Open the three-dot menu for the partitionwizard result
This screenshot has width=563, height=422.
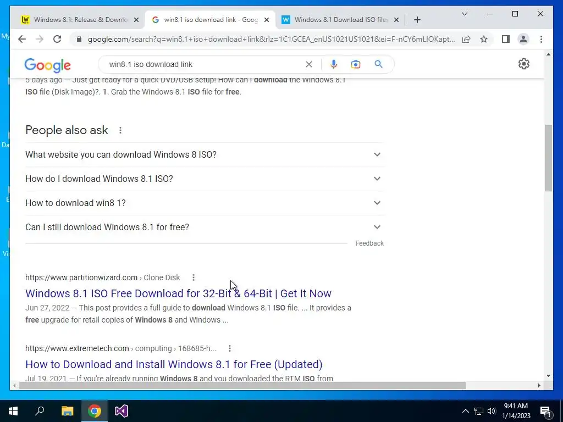194,277
